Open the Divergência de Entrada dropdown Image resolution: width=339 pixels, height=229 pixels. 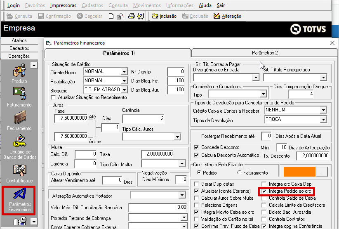[256, 77]
